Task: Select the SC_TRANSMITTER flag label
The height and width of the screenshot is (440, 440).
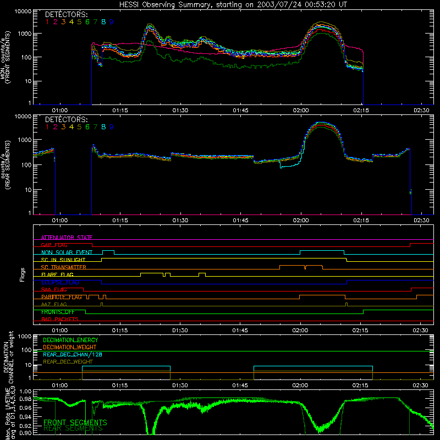Action: (64, 267)
